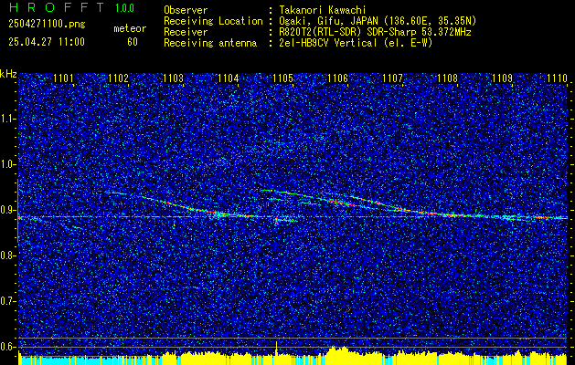Screen dimensions: 575x365
Task: Click the 1107 time marker
Action: 392,78
